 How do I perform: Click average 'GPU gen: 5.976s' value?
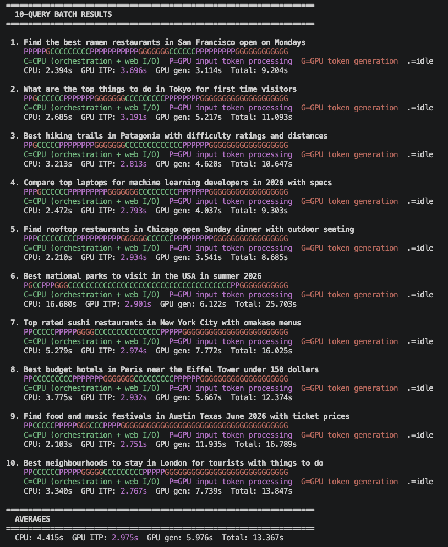(x=180, y=538)
